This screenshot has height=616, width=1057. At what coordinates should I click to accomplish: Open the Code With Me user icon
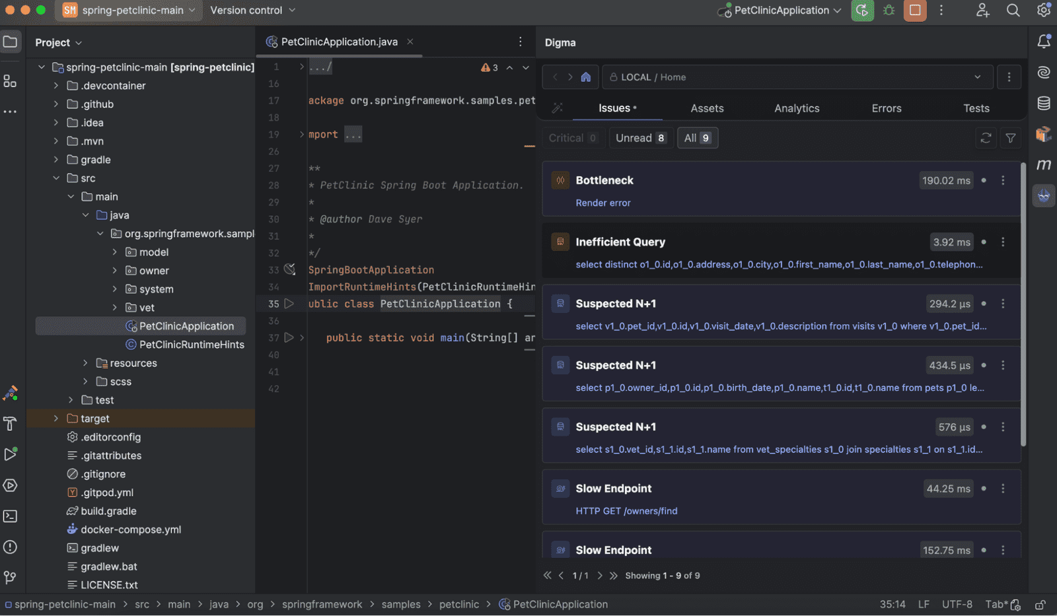[982, 10]
